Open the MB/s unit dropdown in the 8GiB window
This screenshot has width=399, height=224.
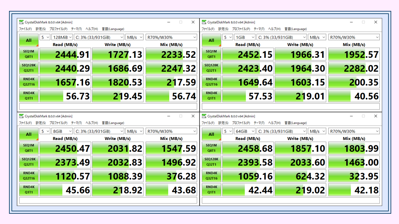point(134,131)
